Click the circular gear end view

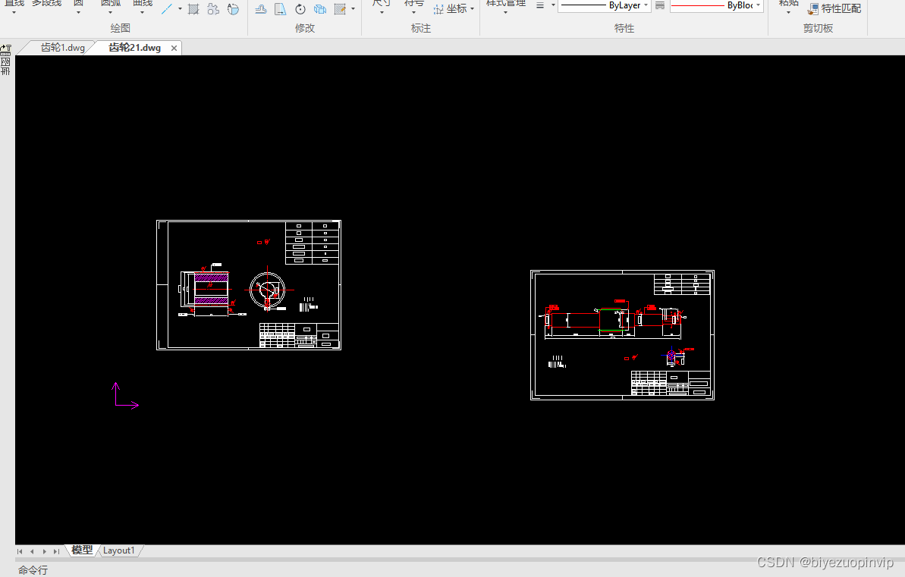click(x=267, y=290)
